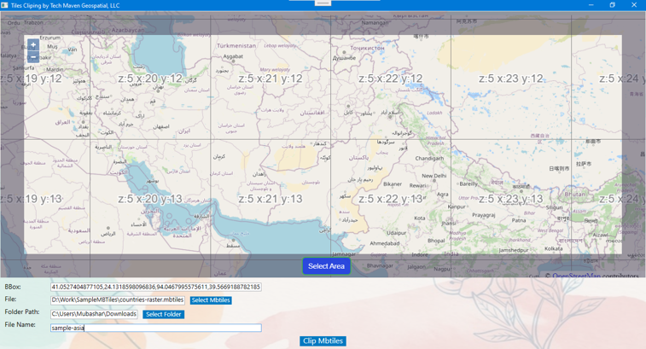Zoom in on the map with plus button

tap(33, 44)
